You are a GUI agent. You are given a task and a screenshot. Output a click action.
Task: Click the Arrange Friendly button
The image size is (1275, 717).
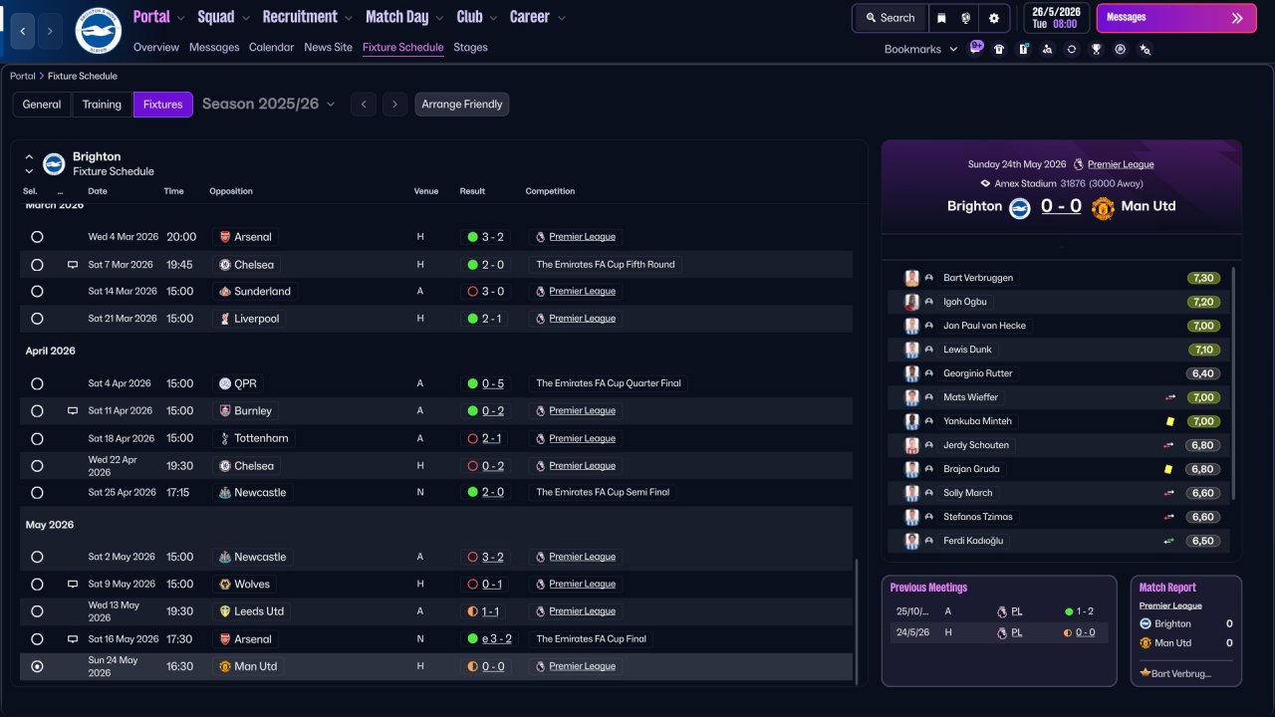[x=462, y=105]
